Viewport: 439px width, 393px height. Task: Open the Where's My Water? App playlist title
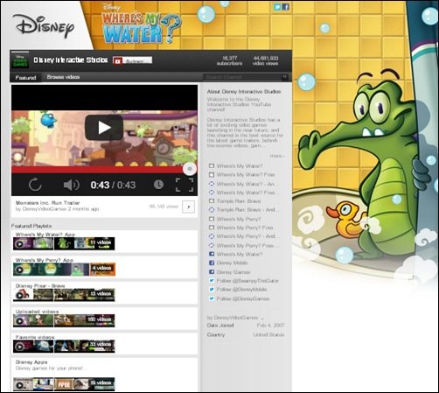click(45, 235)
